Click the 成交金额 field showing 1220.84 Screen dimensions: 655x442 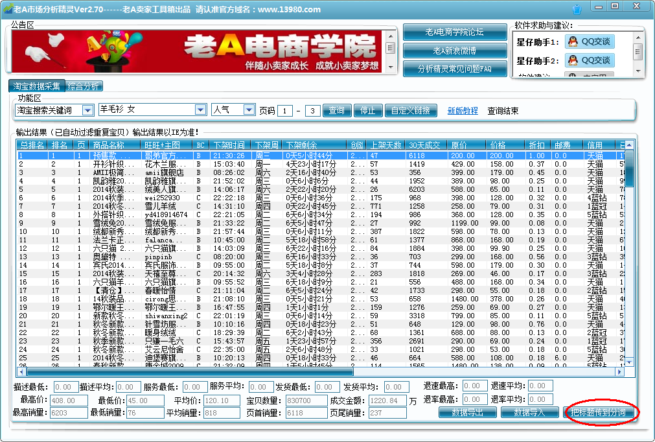387,401
